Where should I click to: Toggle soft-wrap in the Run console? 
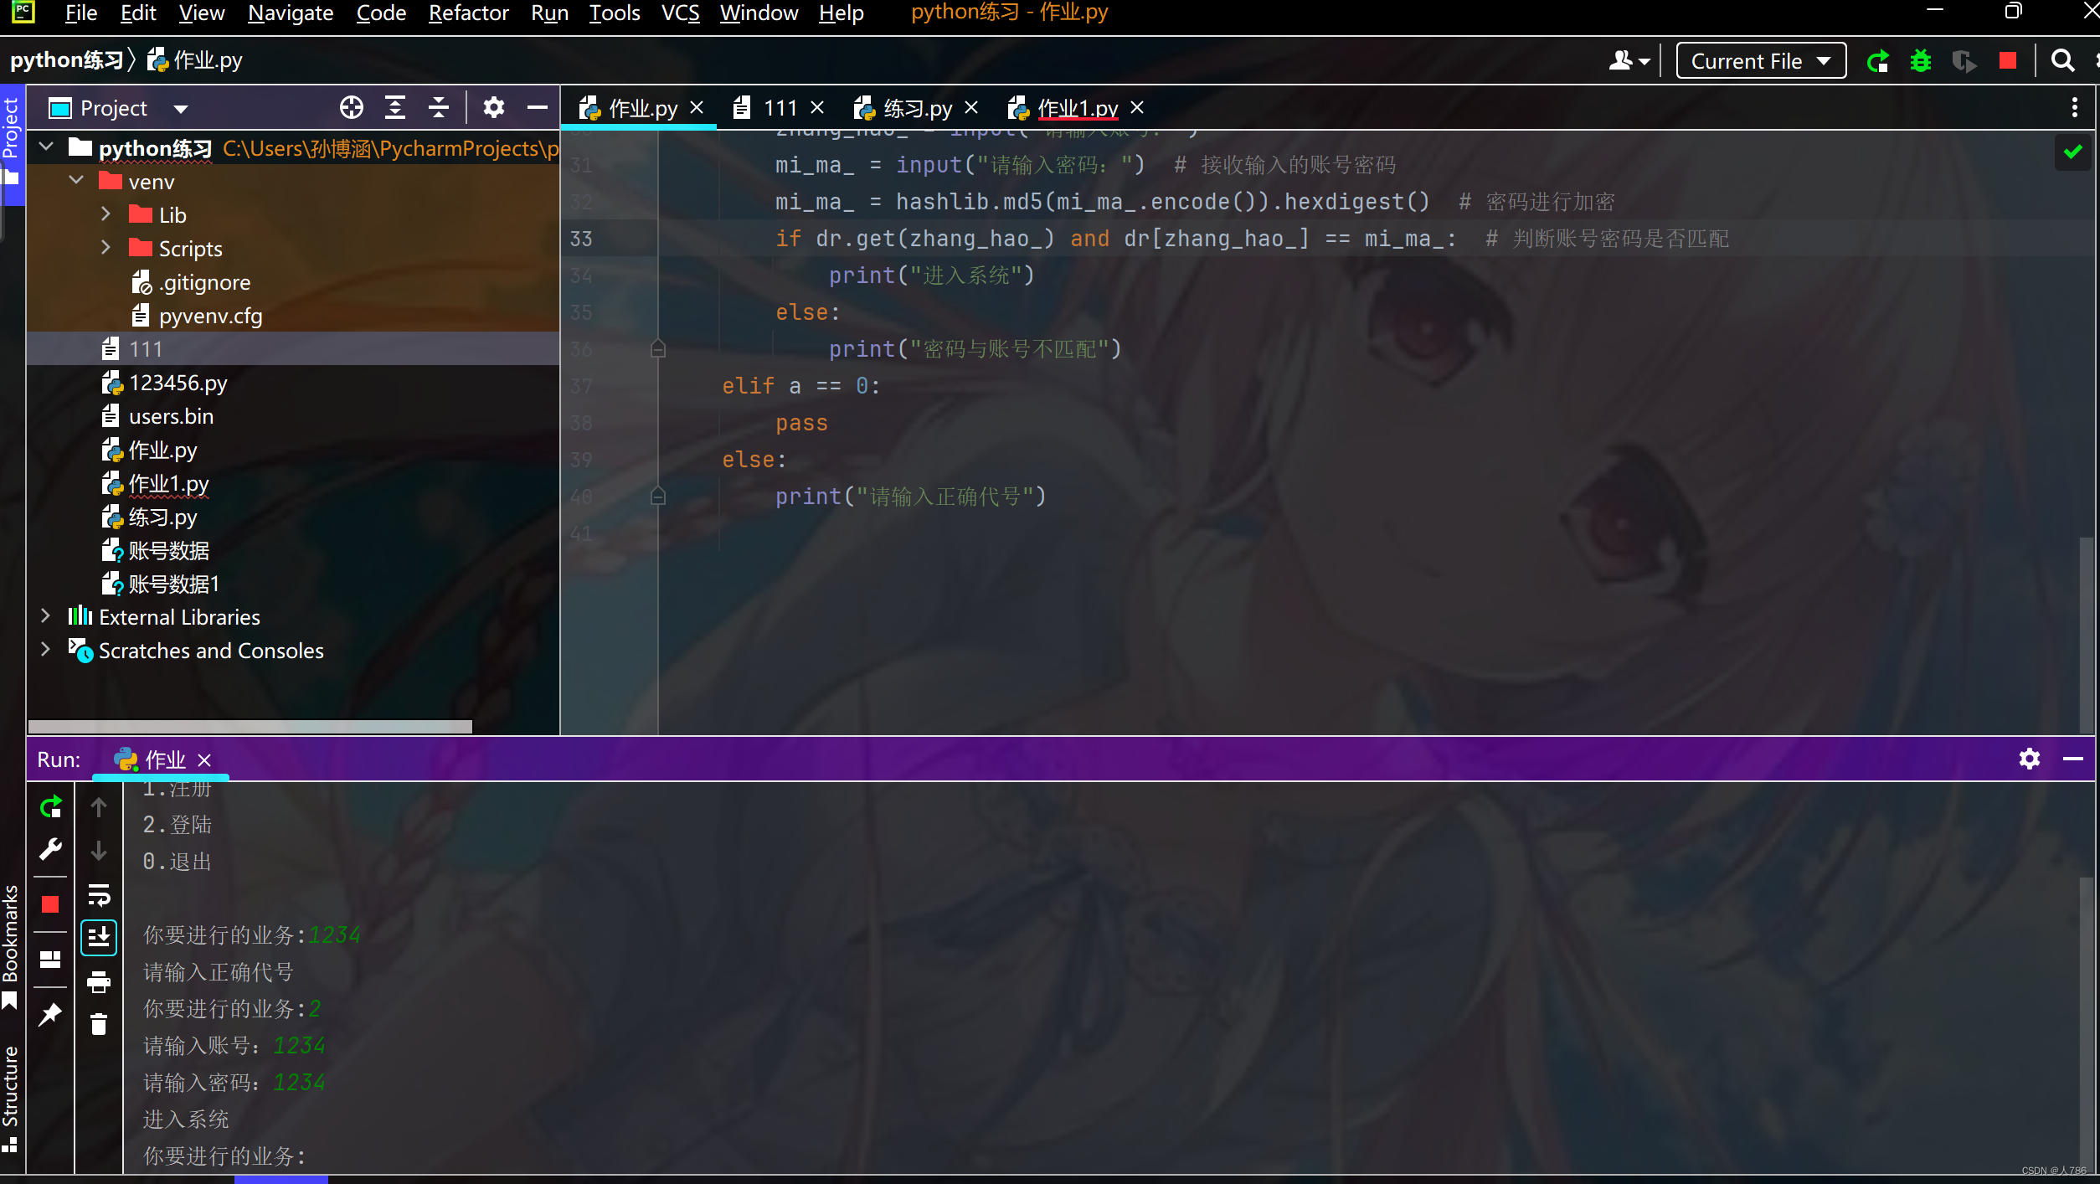pyautogui.click(x=99, y=895)
